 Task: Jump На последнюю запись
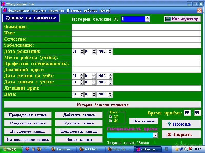[x=28, y=139]
